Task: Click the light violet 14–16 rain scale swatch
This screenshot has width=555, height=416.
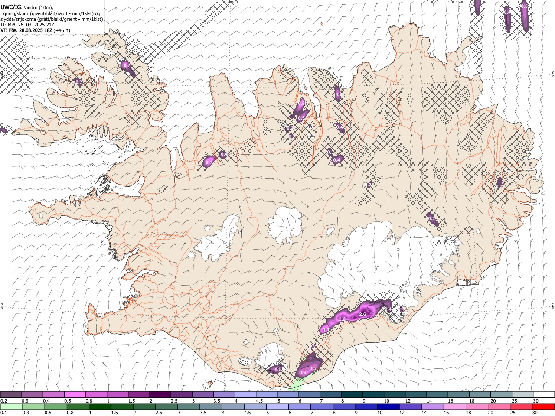Action: (x=432, y=407)
